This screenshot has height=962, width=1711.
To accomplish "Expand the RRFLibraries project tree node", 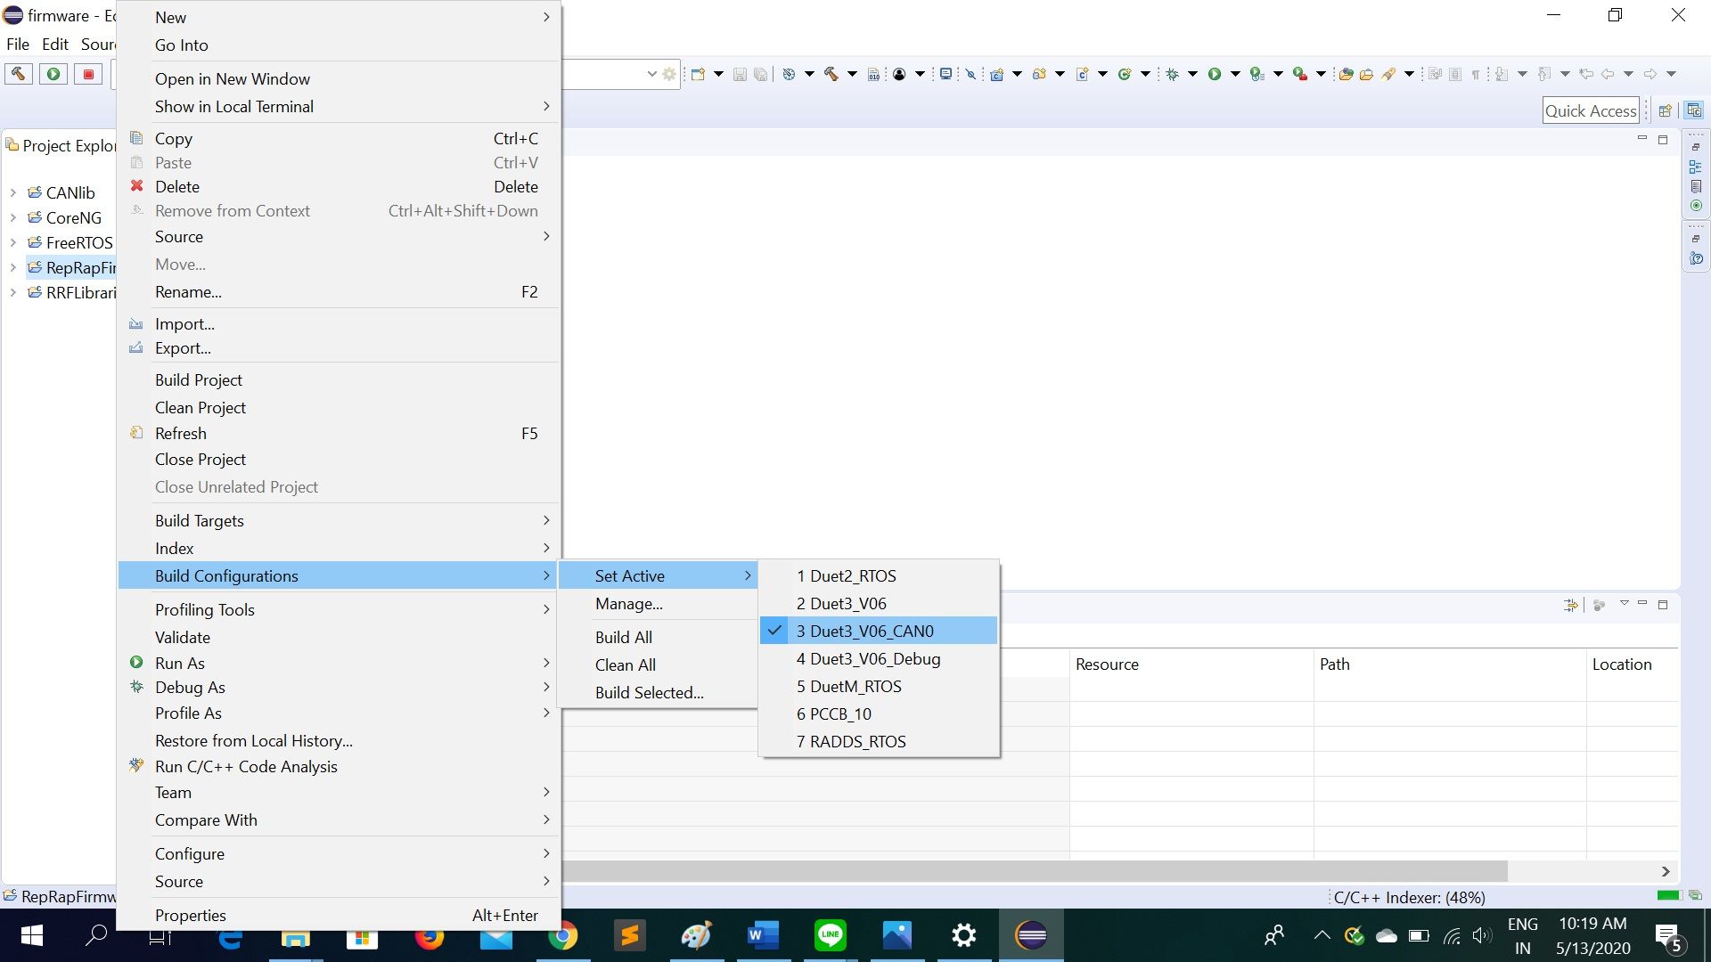I will (12, 292).
